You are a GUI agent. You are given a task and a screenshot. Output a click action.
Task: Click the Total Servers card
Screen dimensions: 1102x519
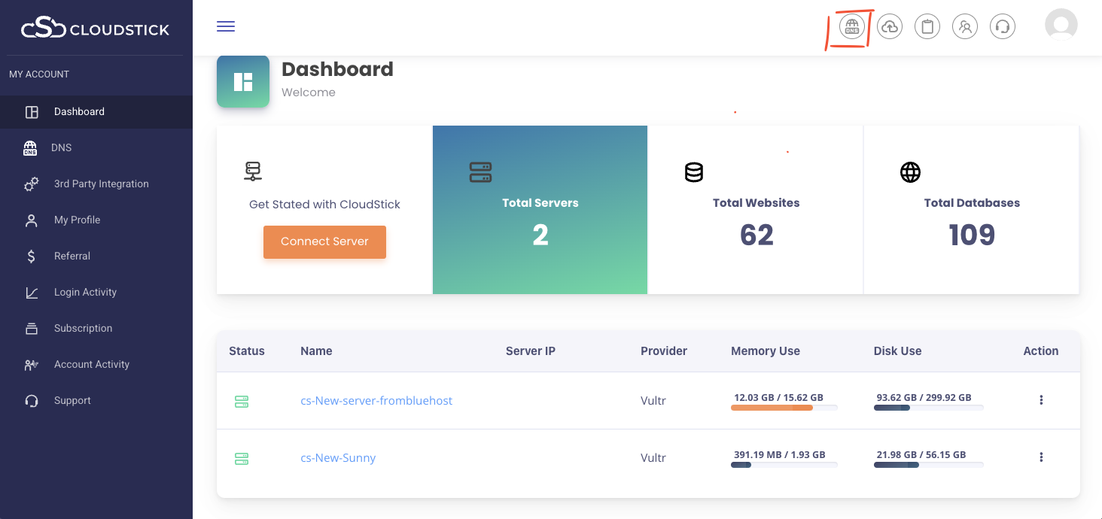pos(540,210)
